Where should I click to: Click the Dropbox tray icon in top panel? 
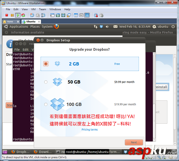101,27
